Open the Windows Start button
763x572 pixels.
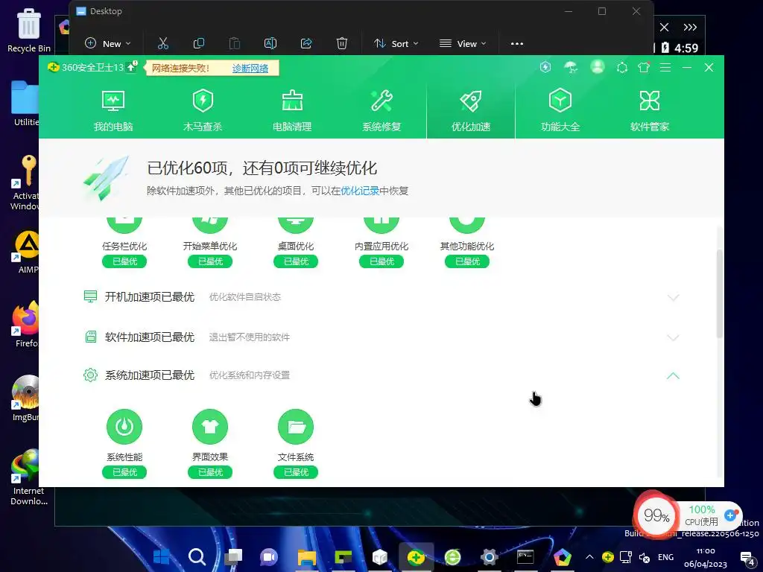161,556
